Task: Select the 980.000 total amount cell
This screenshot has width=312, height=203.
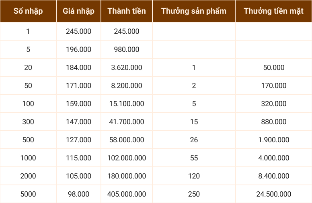Action: [x=127, y=49]
